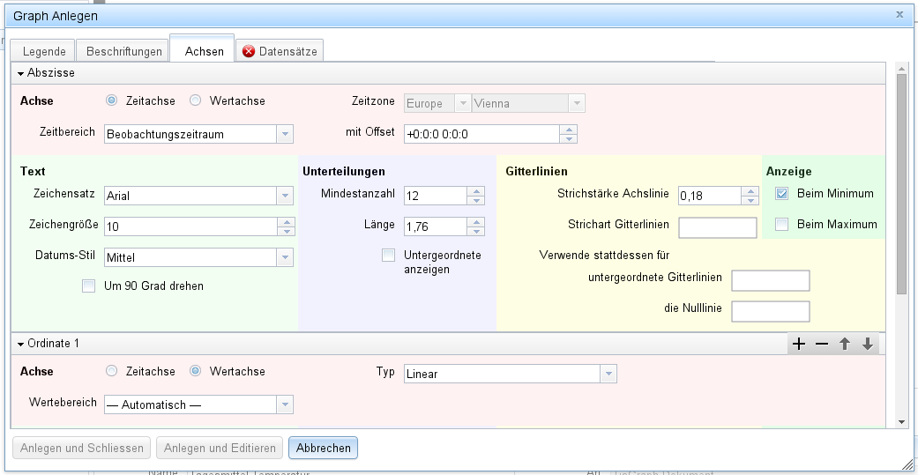Image resolution: width=918 pixels, height=475 pixels.
Task: Click the Abbrechen button
Action: [323, 448]
